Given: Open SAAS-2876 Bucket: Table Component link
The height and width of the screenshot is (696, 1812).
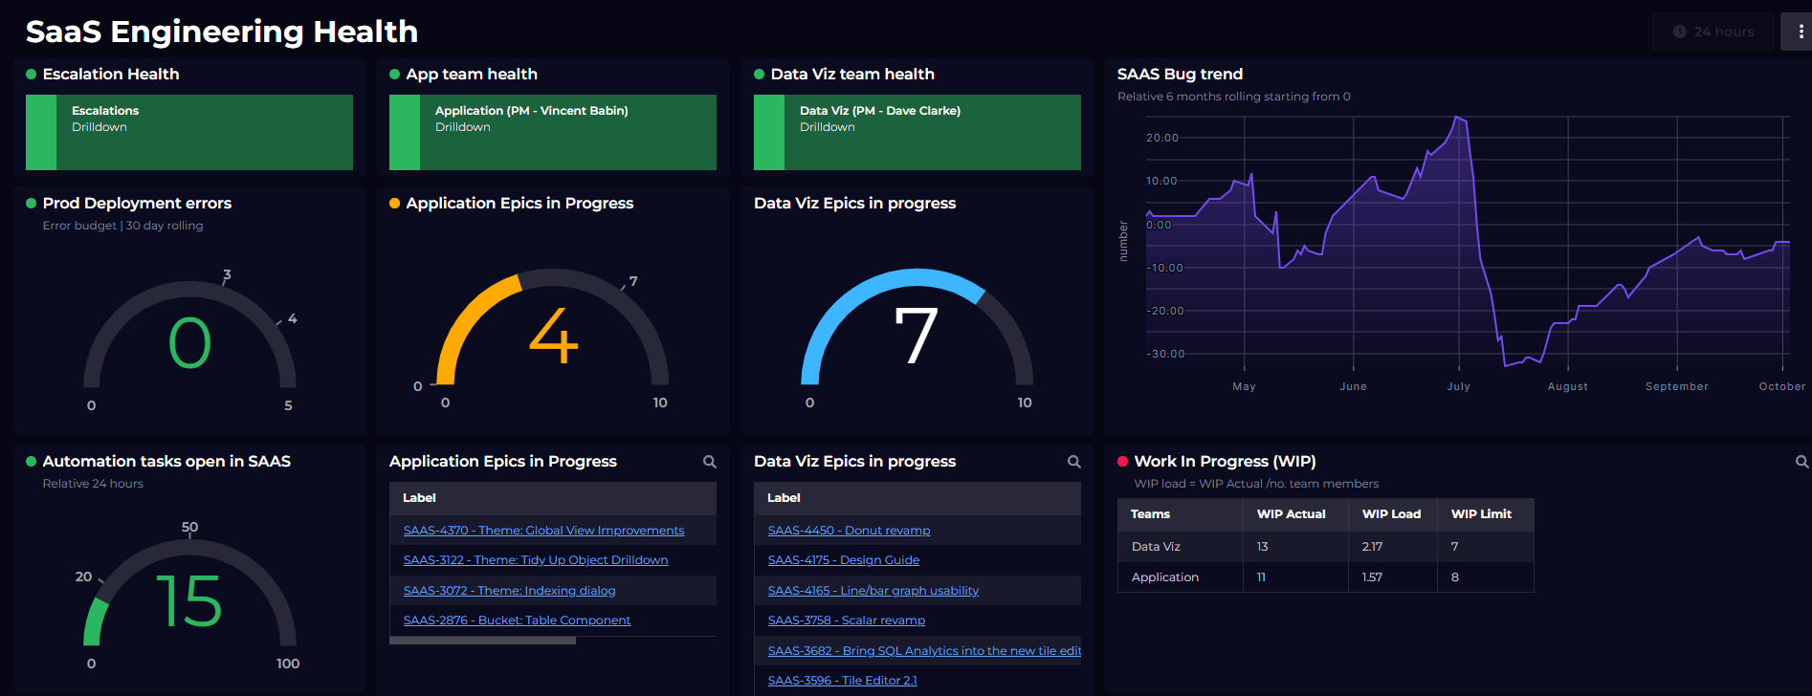Looking at the screenshot, I should 517,620.
